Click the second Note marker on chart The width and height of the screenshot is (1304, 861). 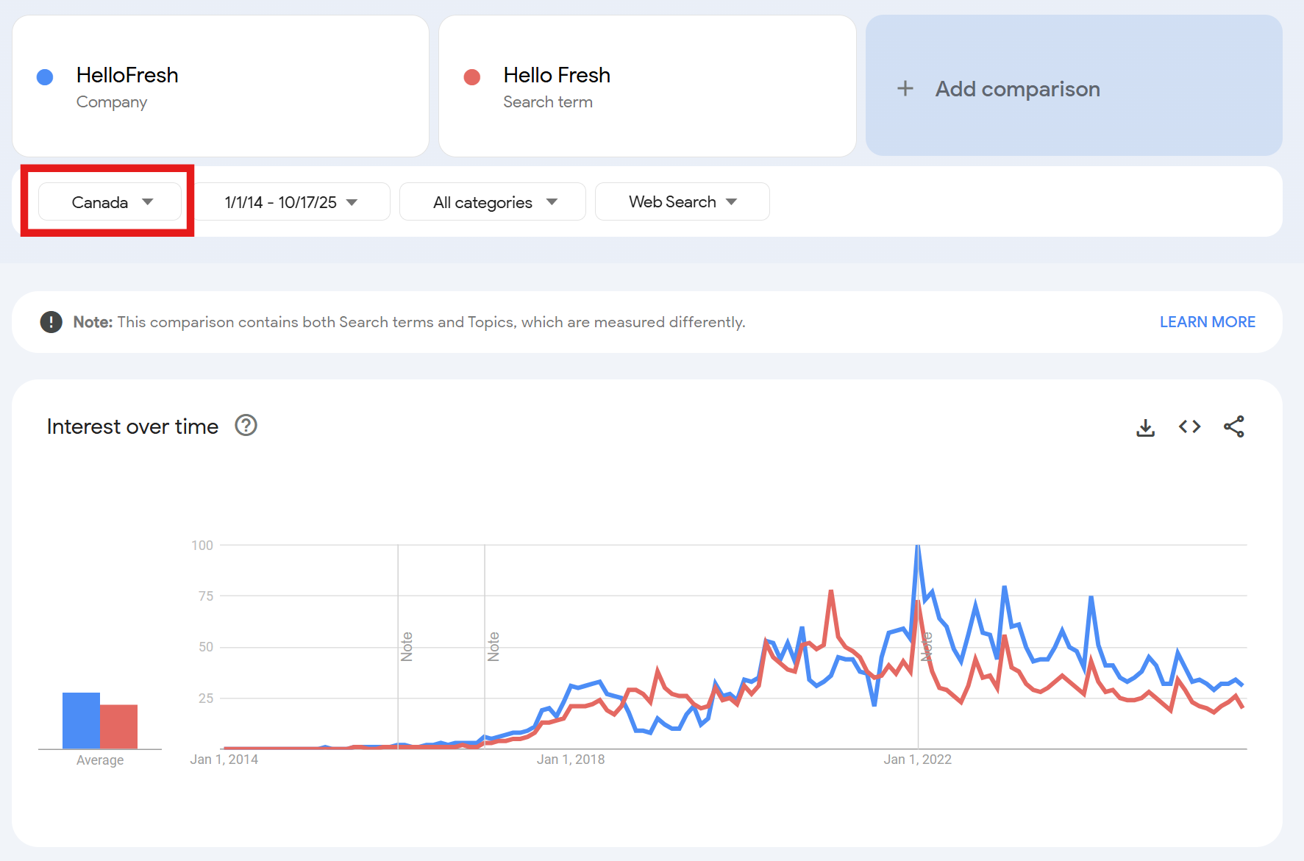tap(494, 646)
